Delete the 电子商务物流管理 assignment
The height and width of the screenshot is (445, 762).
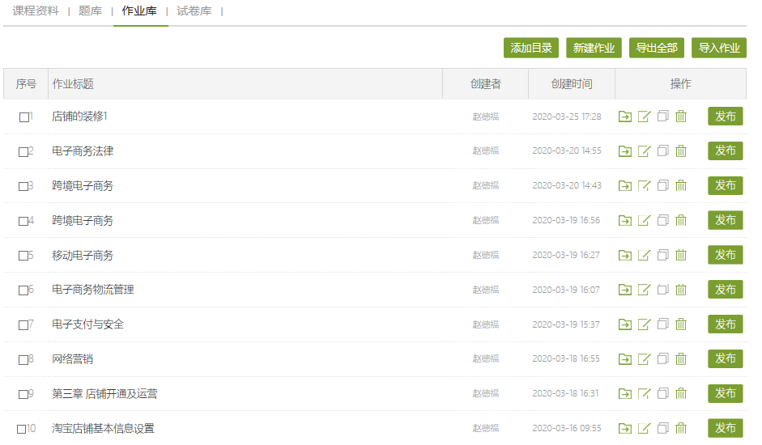(x=681, y=290)
